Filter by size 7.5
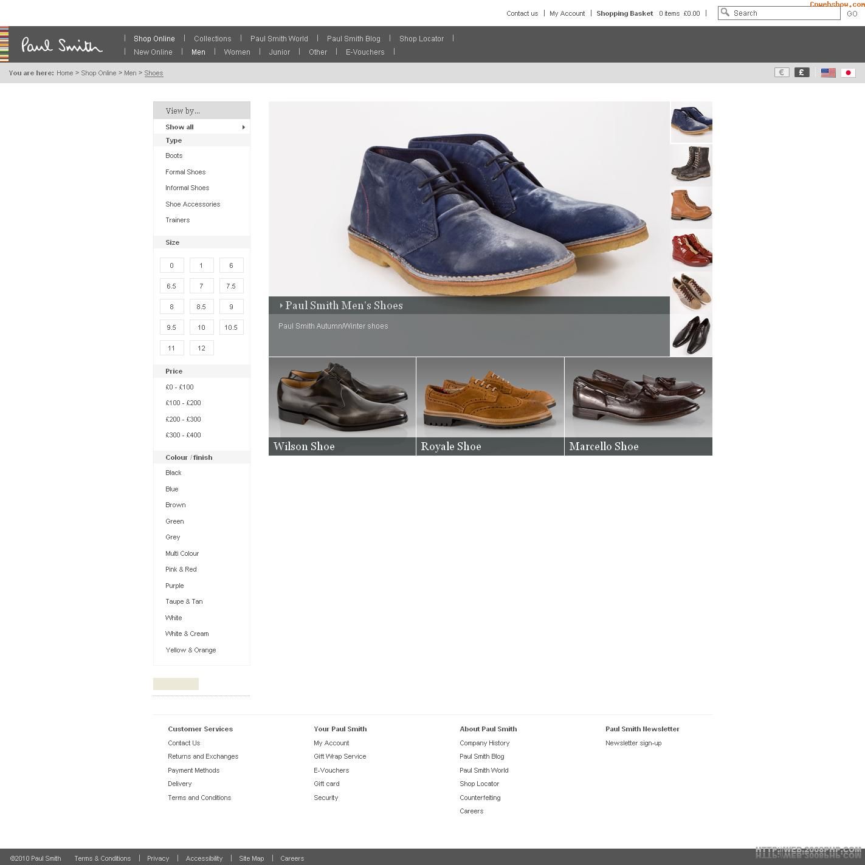This screenshot has height=865, width=865. tap(231, 286)
